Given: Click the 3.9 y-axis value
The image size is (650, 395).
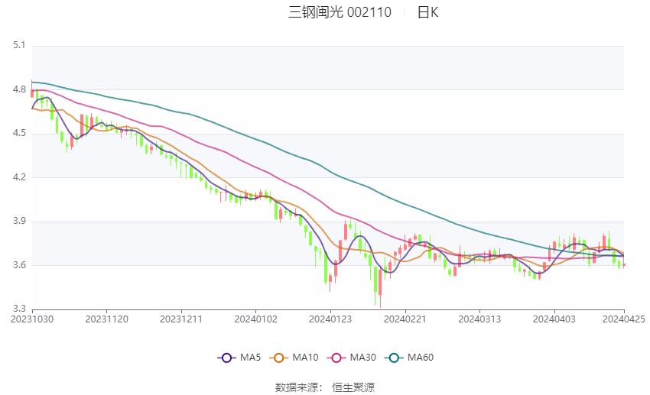Looking at the screenshot, I should [x=19, y=221].
